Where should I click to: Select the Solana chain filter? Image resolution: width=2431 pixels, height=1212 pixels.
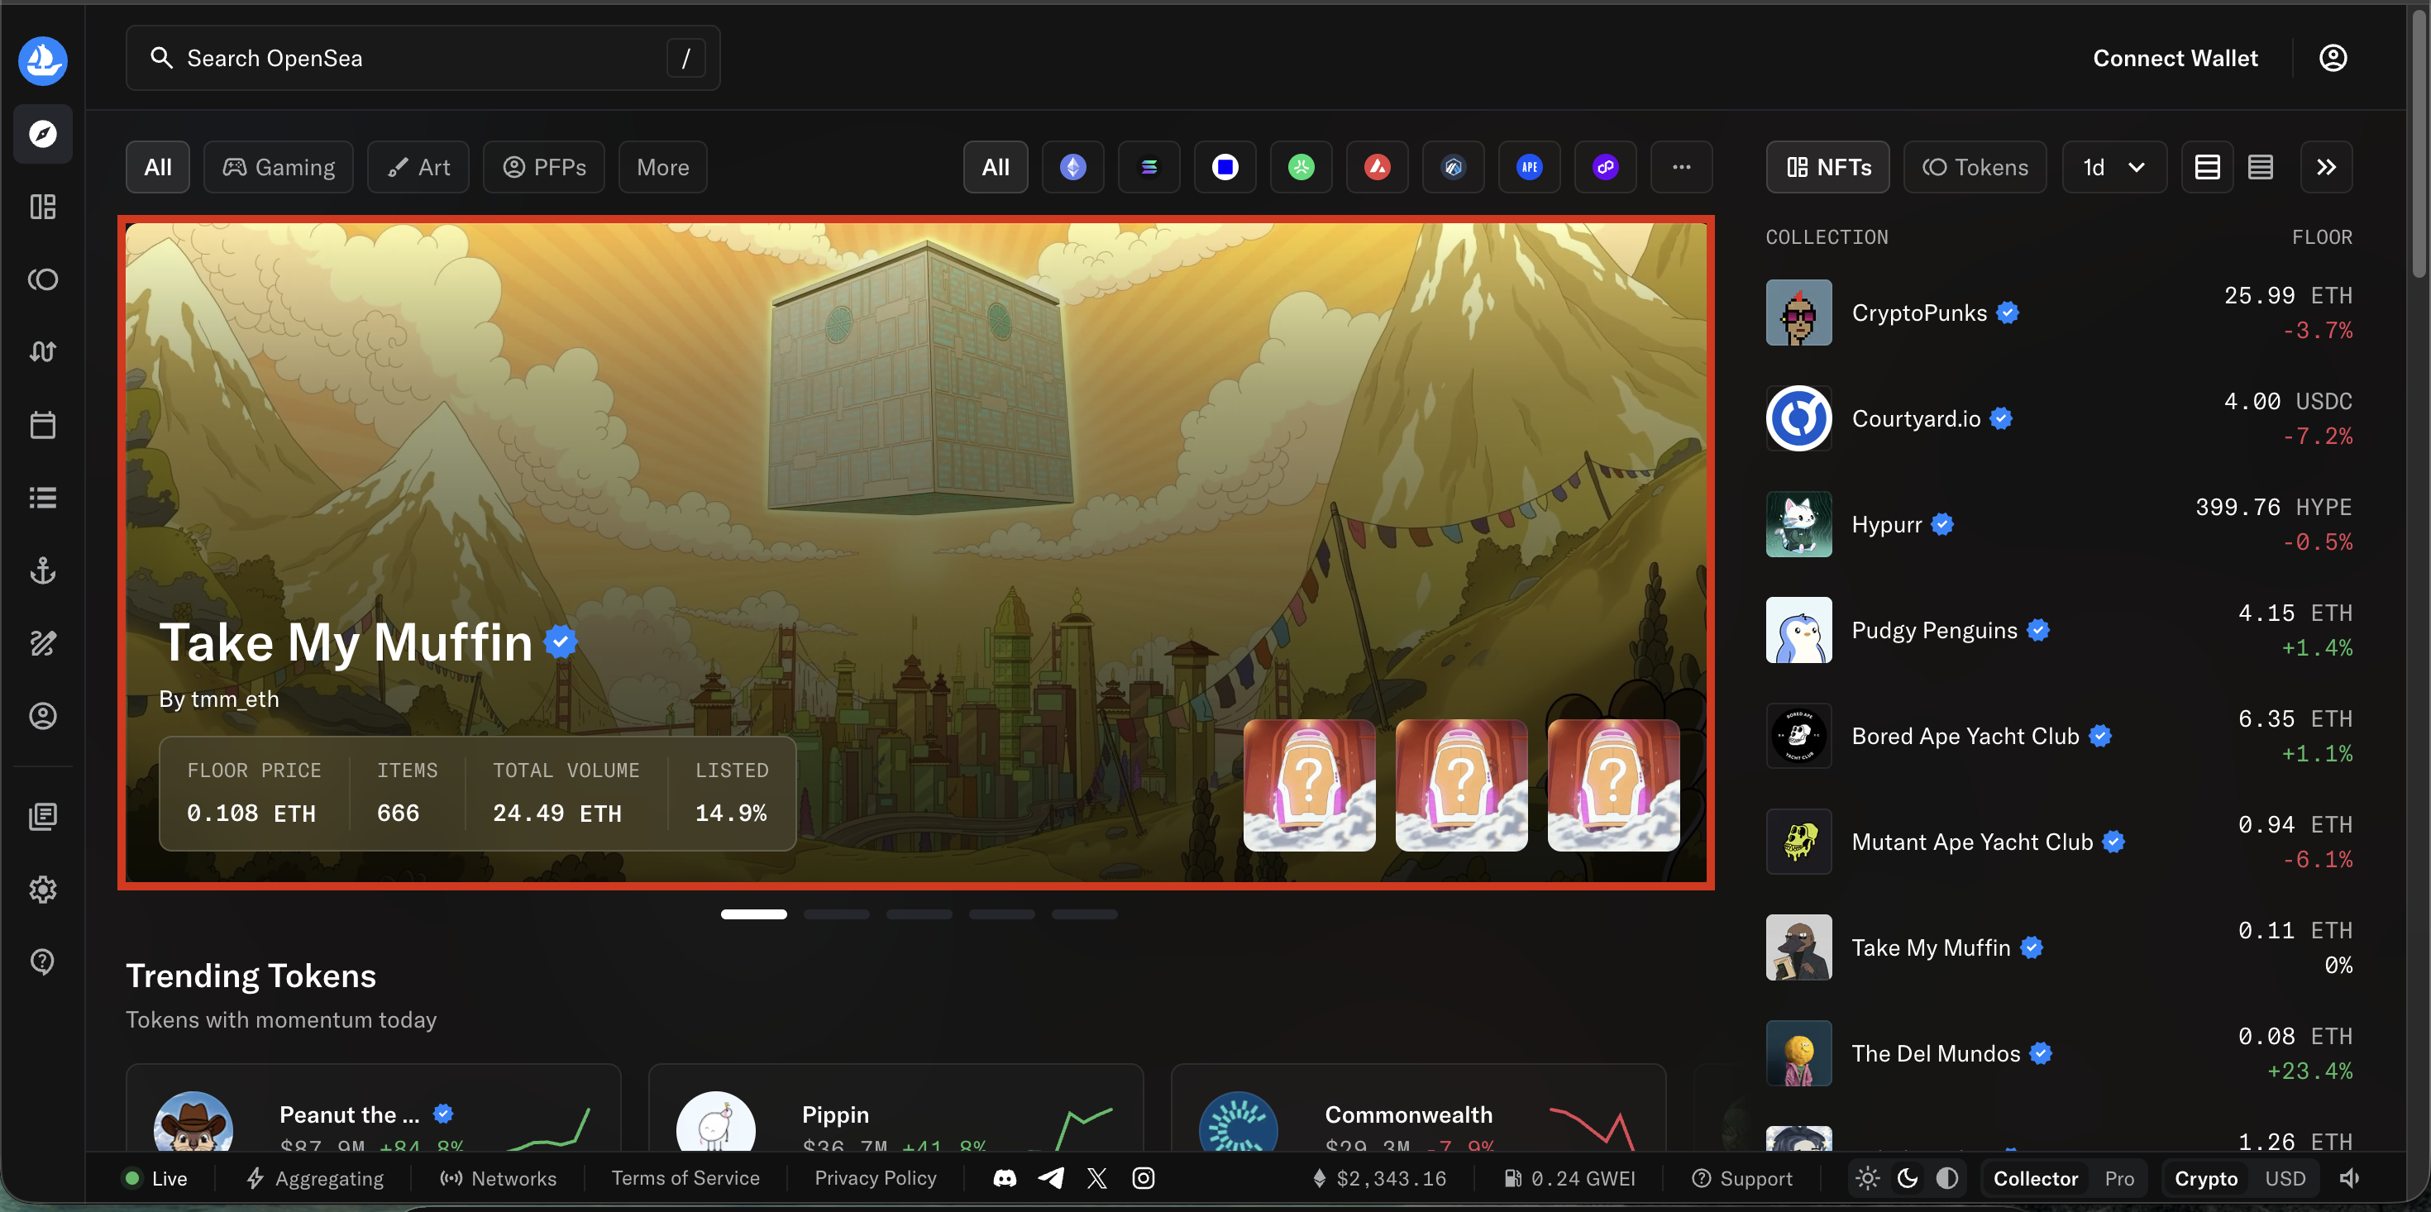[x=1149, y=167]
